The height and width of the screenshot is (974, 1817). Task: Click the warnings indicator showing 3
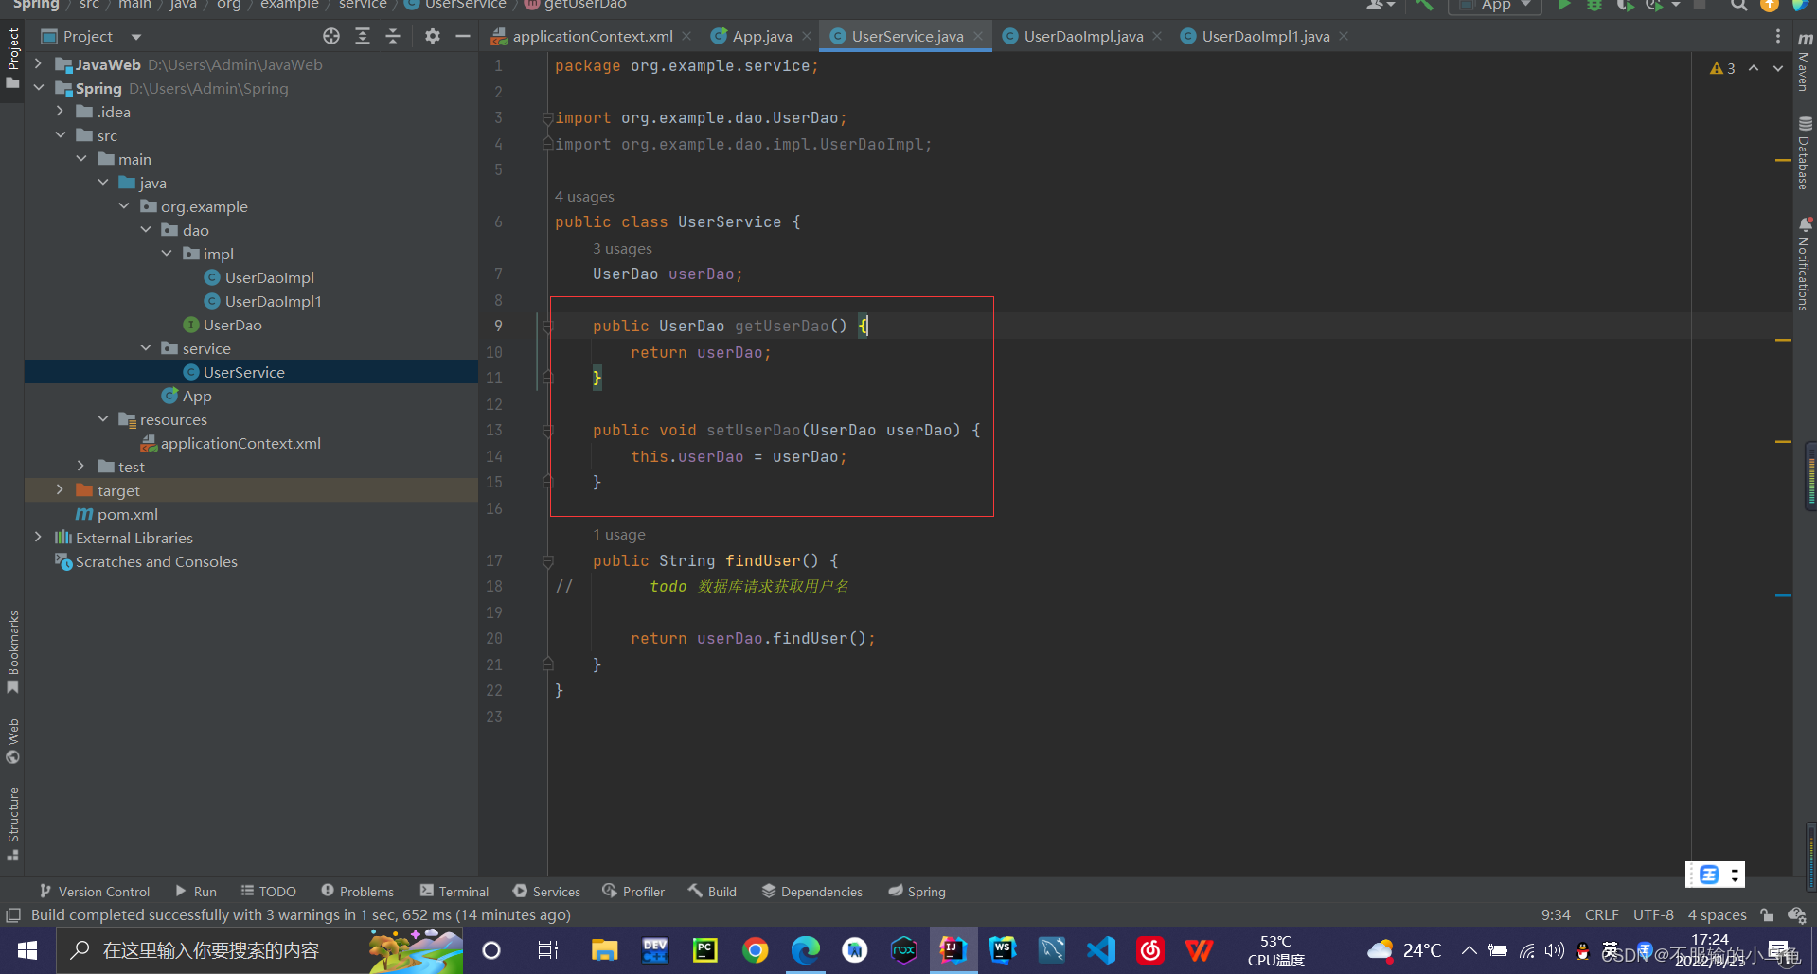[1722, 68]
